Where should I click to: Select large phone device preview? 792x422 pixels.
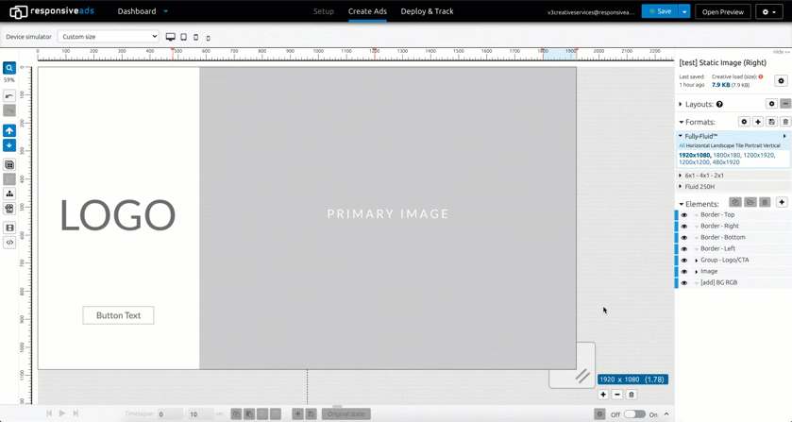[196, 37]
